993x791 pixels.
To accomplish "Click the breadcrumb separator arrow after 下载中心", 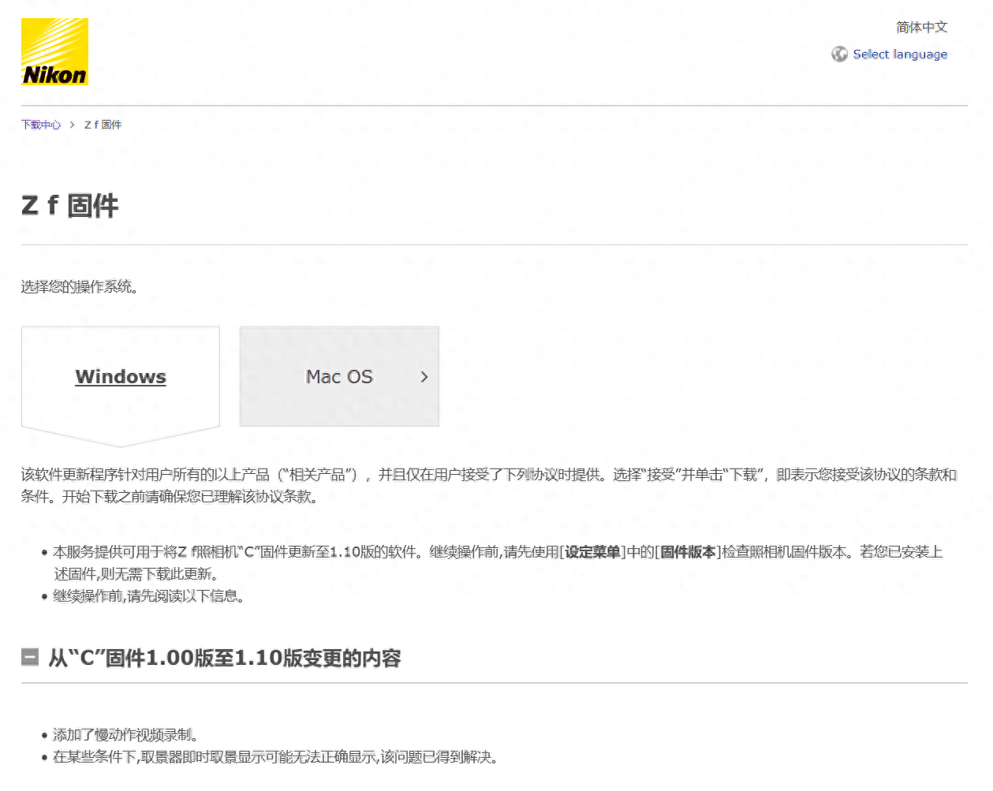I will [73, 125].
